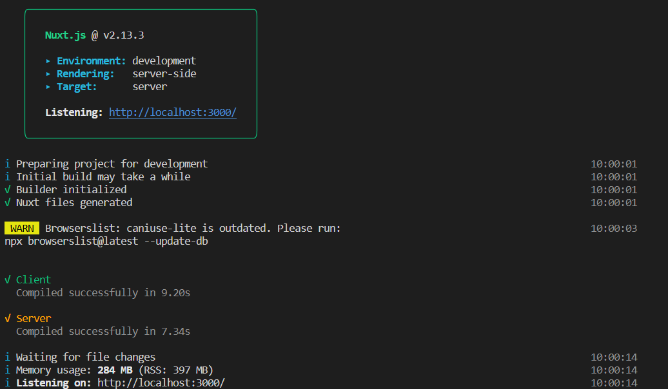
Task: Open the http://localhost:3000/ link in the Nuxt box
Action: click(173, 112)
